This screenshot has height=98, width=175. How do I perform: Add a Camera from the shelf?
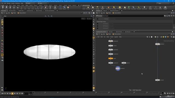(84, 8)
